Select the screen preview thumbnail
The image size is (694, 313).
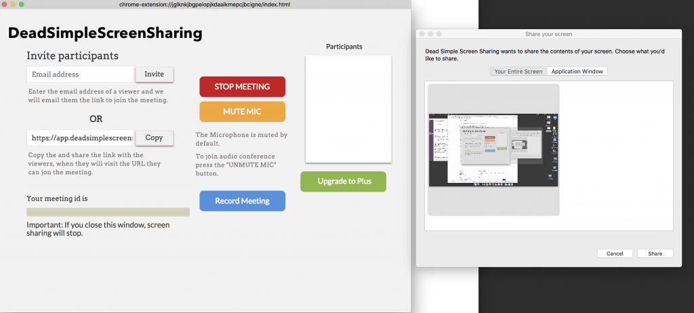tap(493, 150)
